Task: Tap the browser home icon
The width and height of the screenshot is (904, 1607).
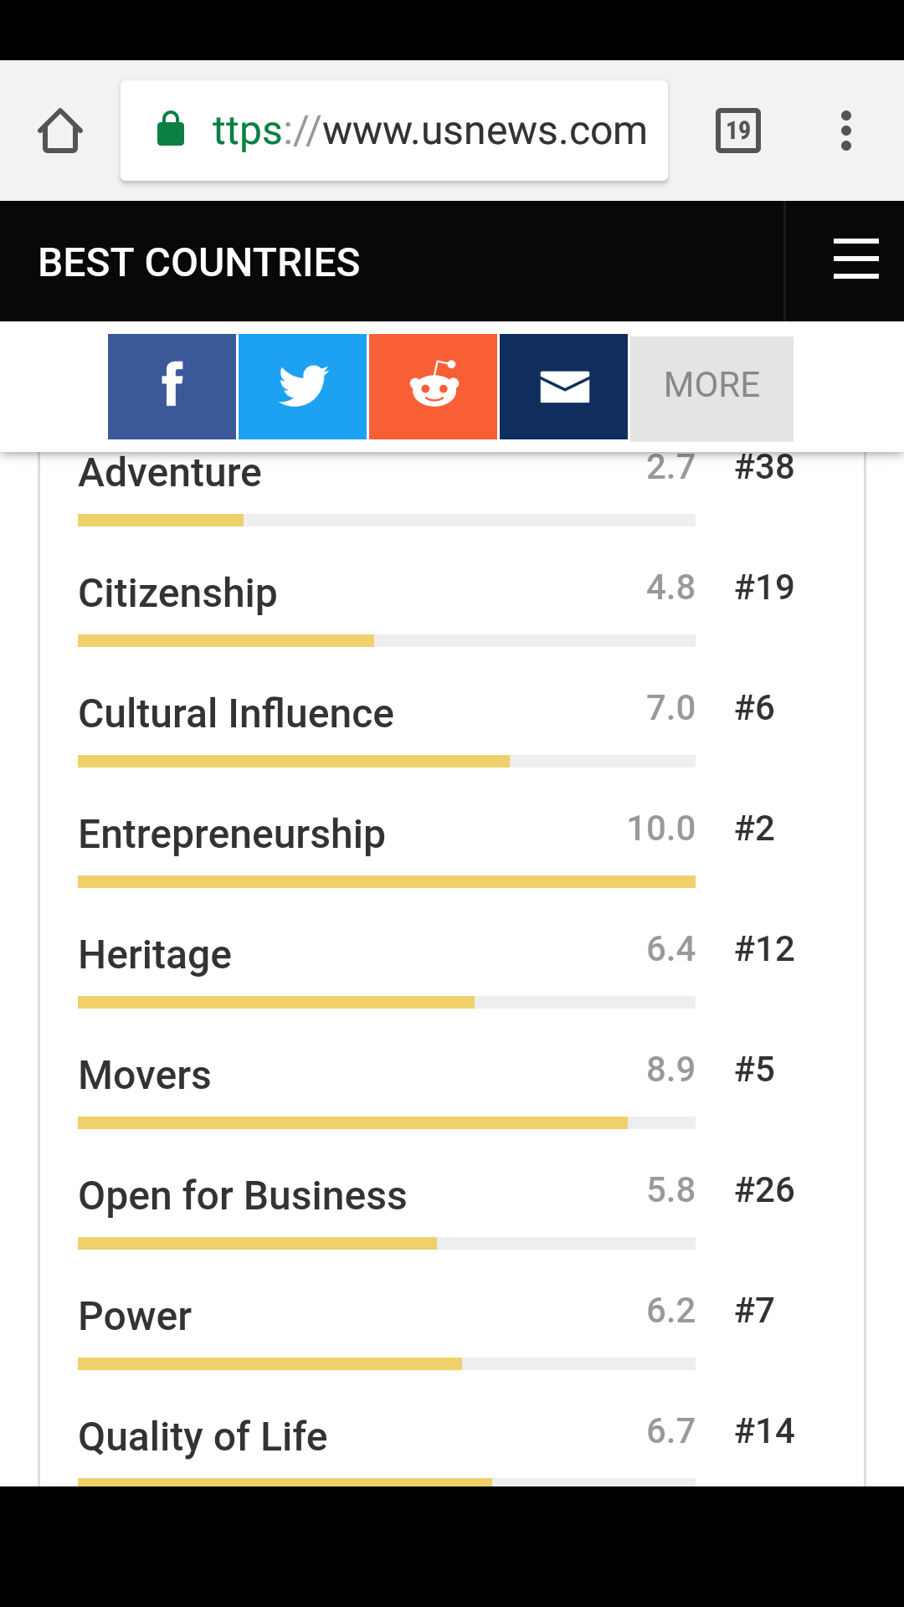Action: coord(60,131)
